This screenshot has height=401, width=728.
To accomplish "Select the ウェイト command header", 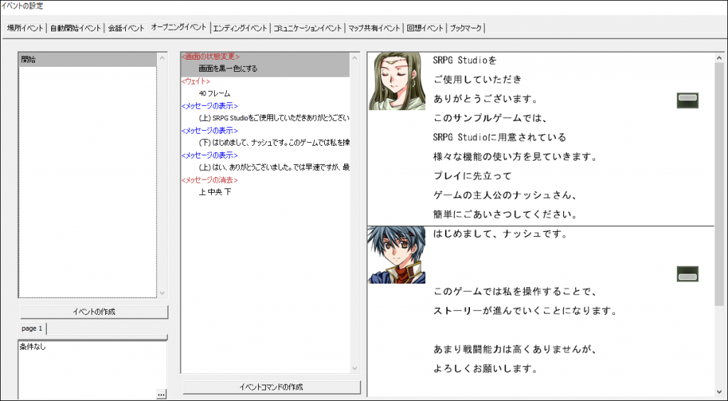I will 196,81.
